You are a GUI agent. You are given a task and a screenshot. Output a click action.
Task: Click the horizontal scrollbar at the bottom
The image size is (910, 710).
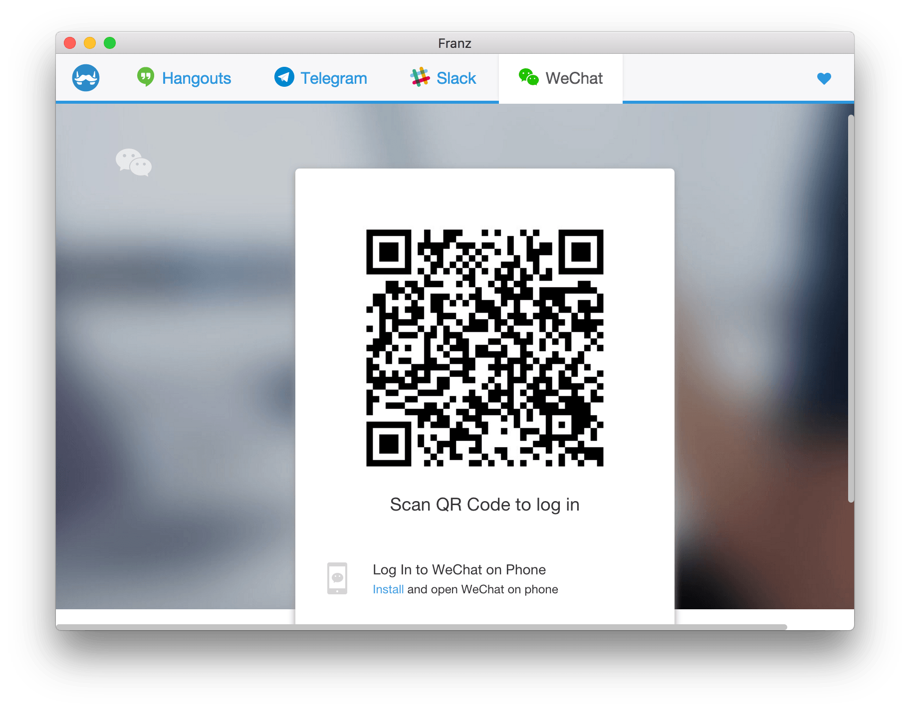(422, 627)
